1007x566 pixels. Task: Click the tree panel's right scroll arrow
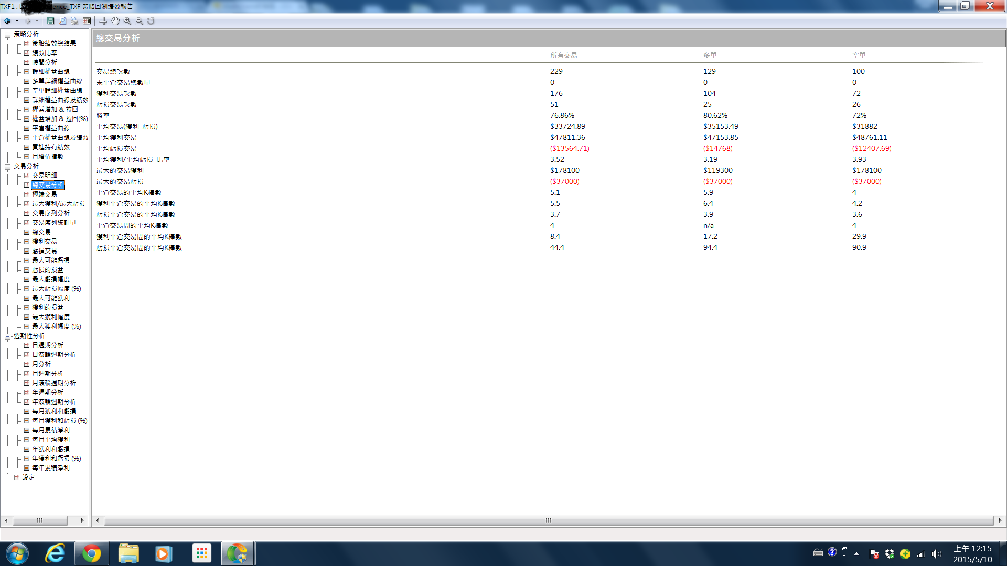[x=82, y=520]
